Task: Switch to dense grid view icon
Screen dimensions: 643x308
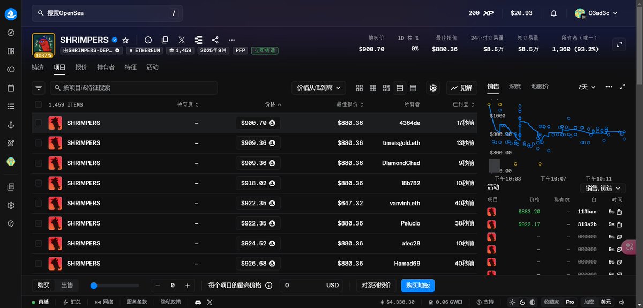Action: pos(373,88)
